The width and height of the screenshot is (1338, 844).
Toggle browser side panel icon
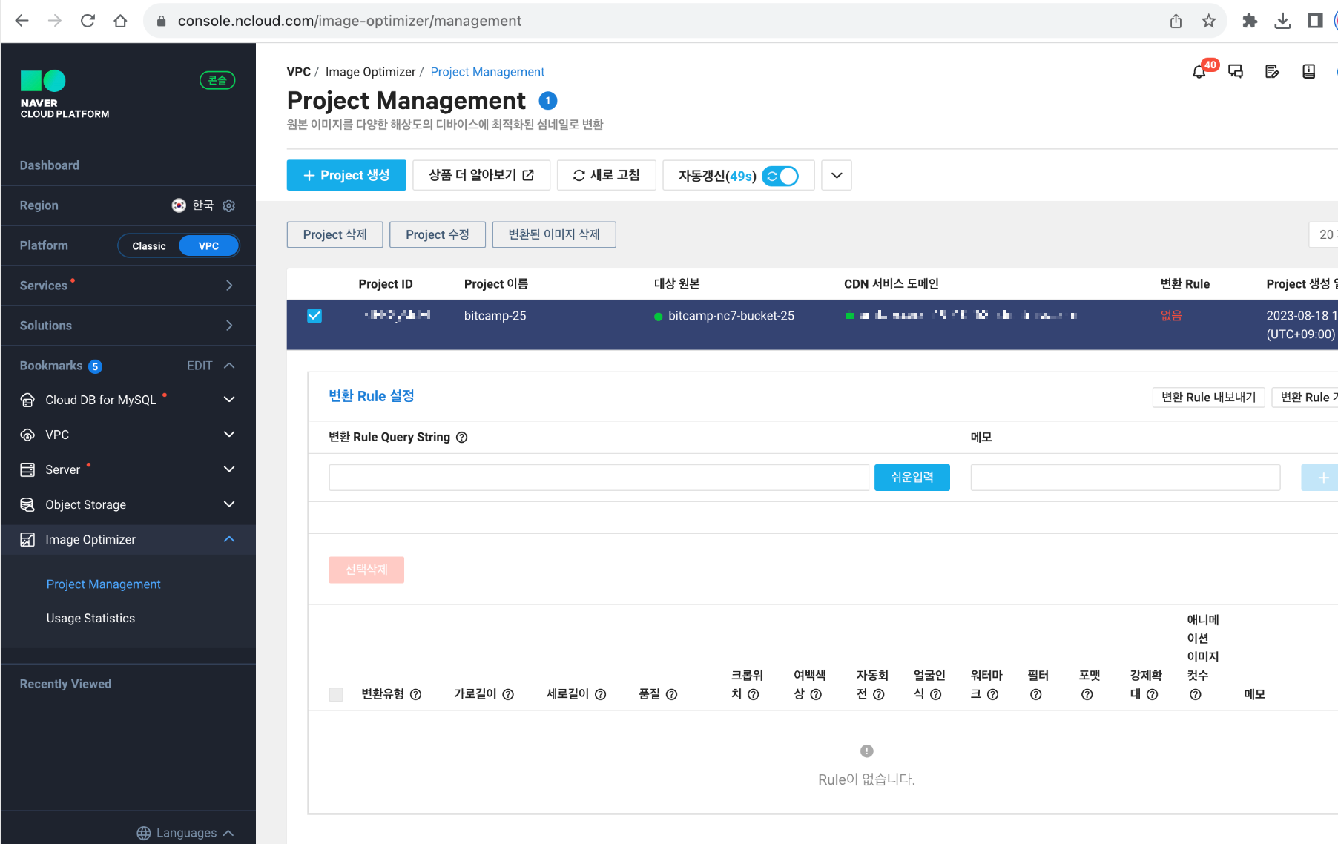1315,21
